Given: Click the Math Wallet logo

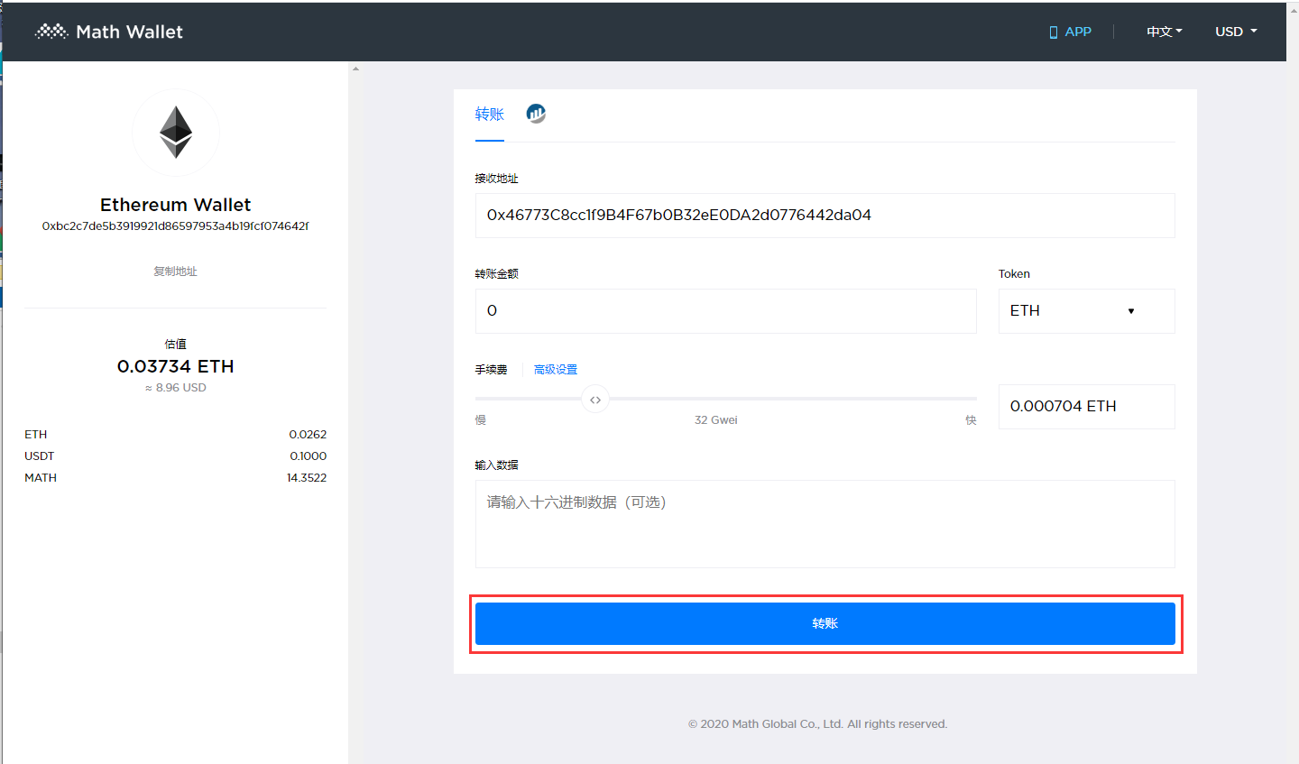Looking at the screenshot, I should (108, 32).
